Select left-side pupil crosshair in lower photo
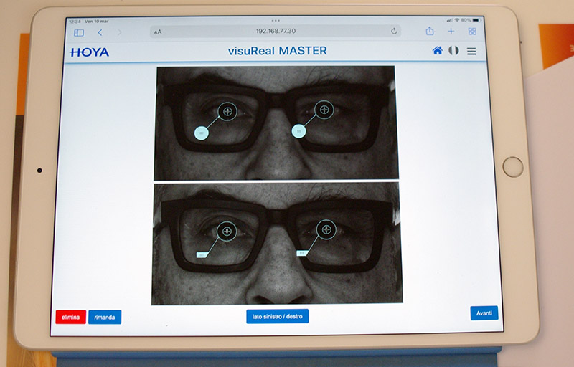574x367 pixels. (227, 232)
